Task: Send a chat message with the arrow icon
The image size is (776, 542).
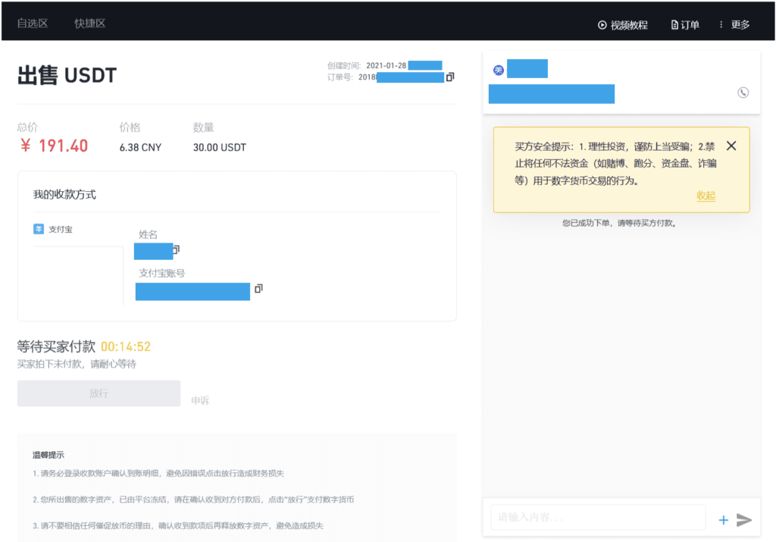Action: [743, 519]
